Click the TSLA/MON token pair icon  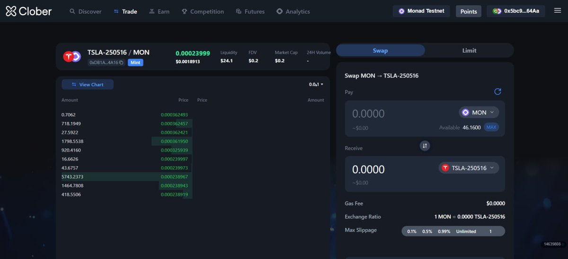tap(72, 57)
